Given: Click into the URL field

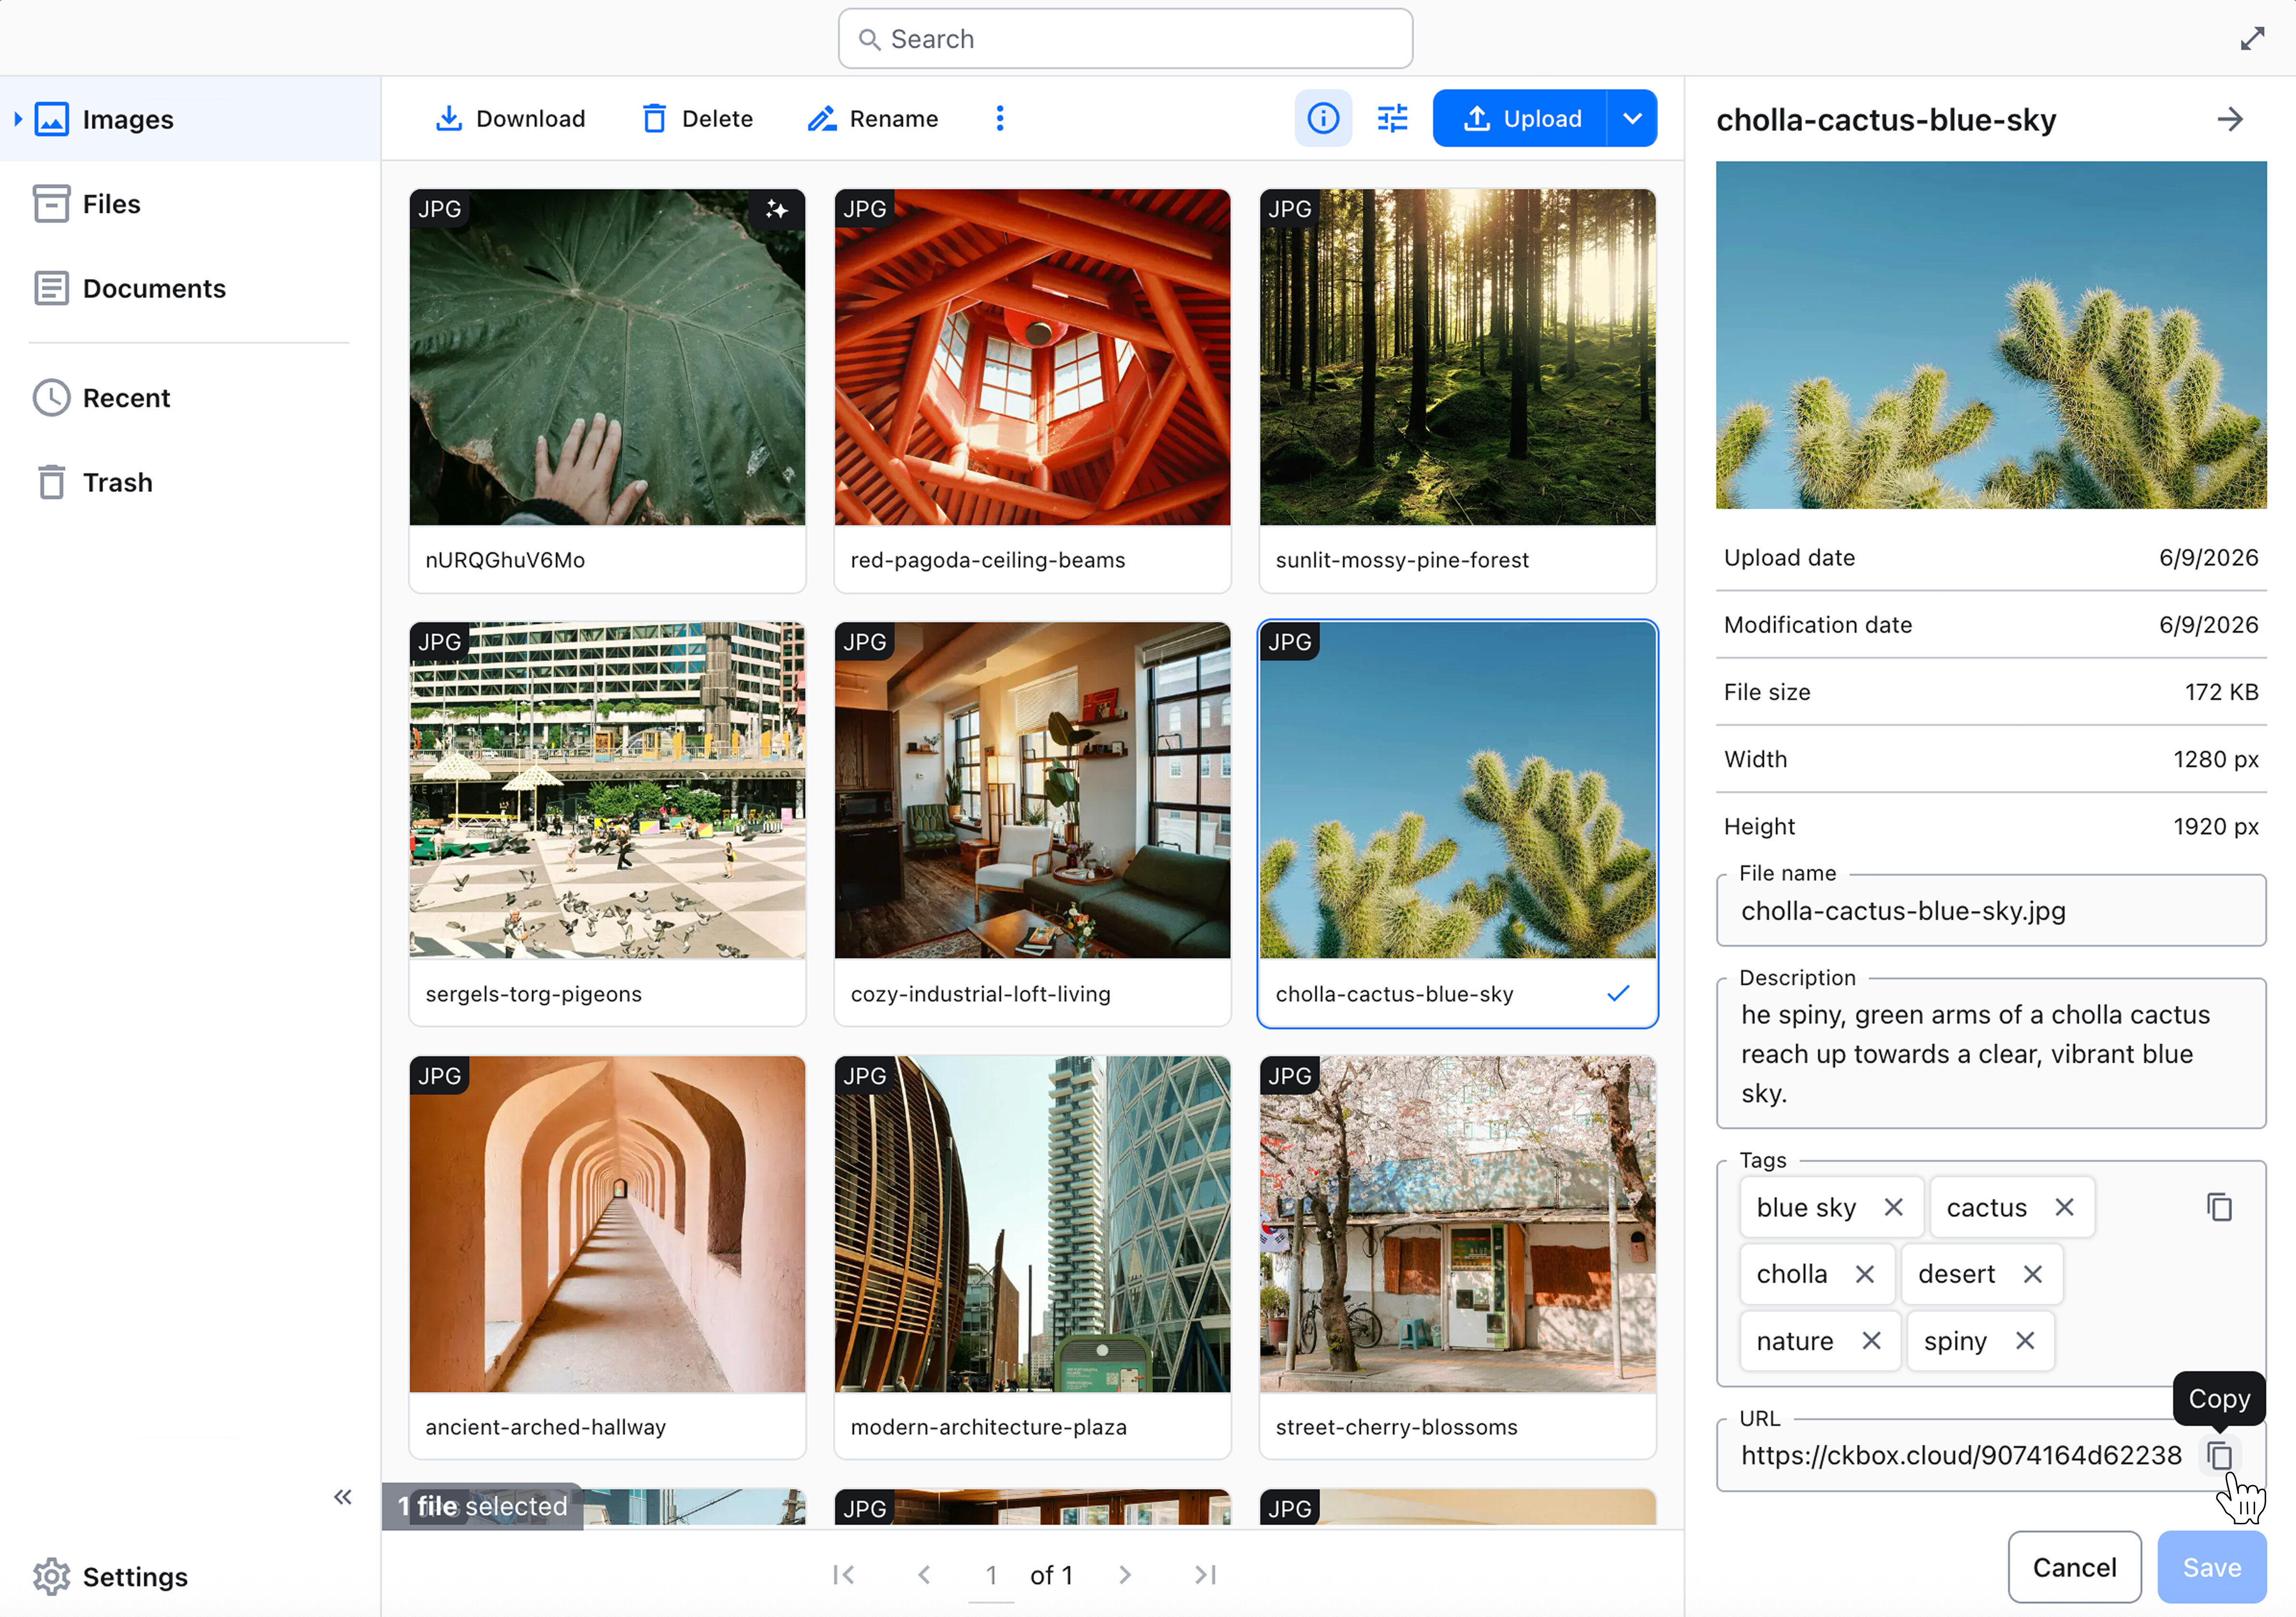Looking at the screenshot, I should point(1960,1455).
